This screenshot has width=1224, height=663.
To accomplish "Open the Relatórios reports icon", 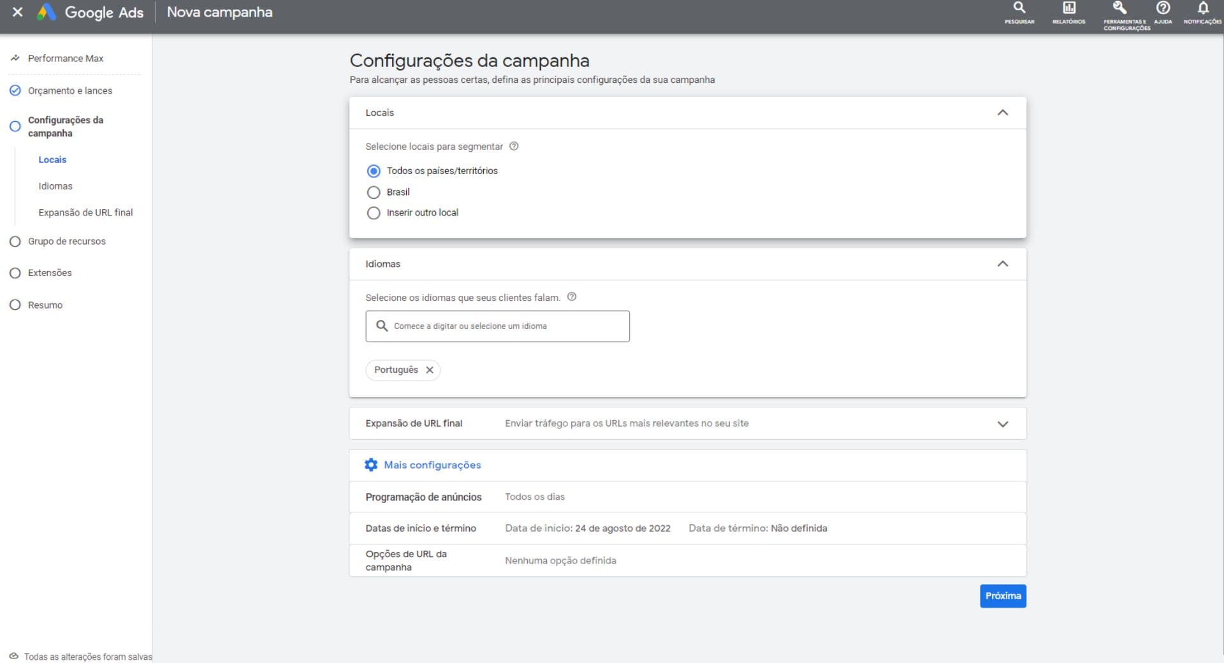I will [1068, 9].
